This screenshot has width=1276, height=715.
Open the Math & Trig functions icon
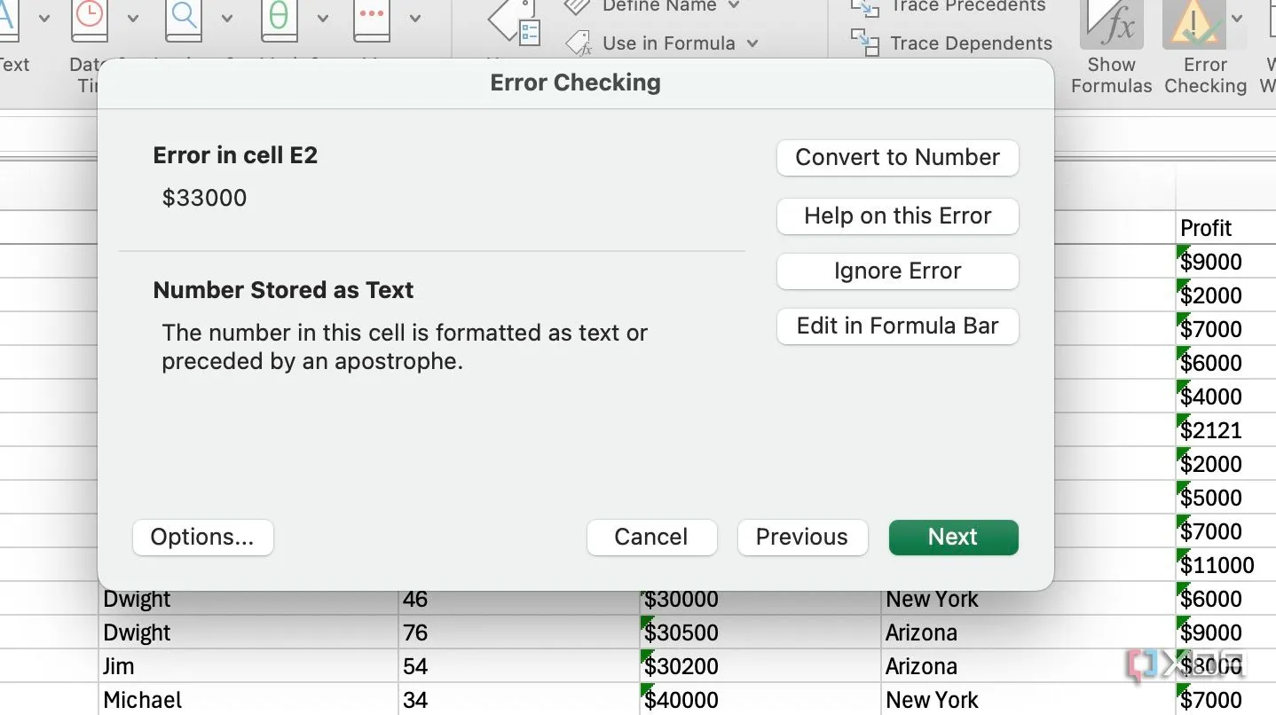[x=279, y=20]
